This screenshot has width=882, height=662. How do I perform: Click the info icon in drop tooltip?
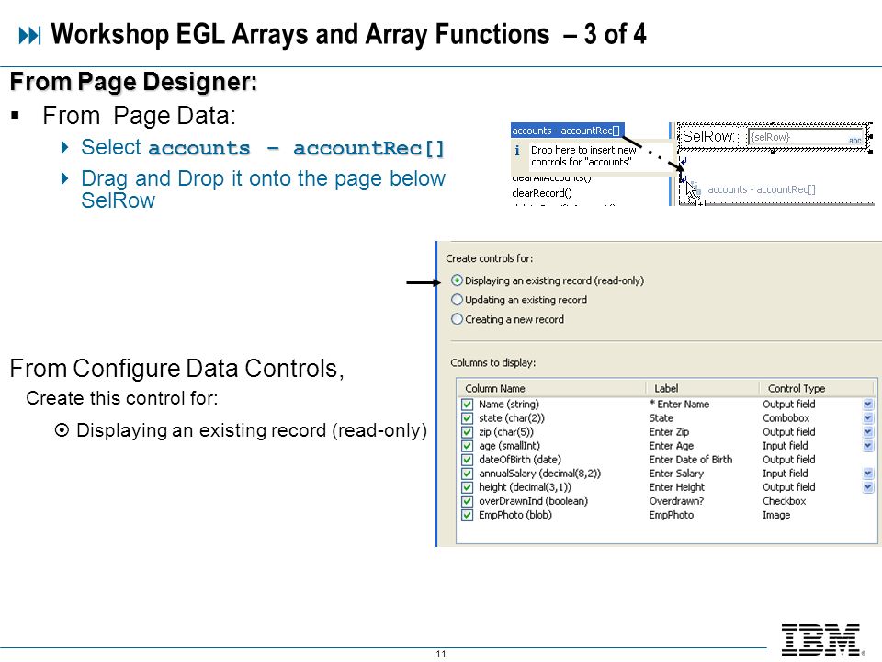tap(517, 151)
